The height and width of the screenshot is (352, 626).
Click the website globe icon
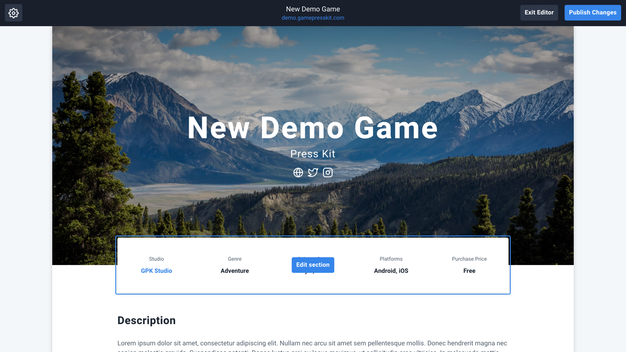[x=298, y=173]
